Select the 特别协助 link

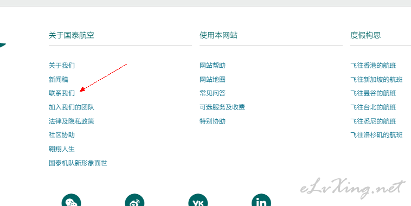[213, 121]
